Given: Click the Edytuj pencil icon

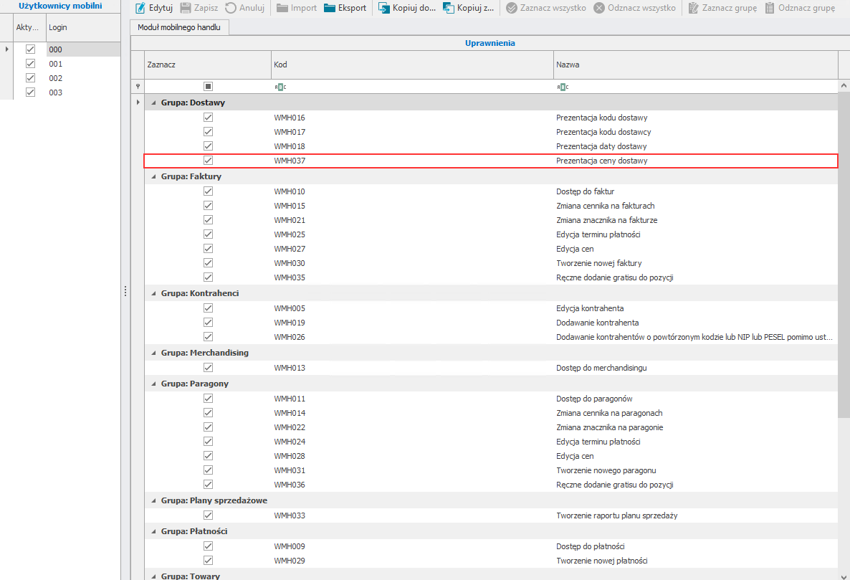Looking at the screenshot, I should tap(140, 8).
